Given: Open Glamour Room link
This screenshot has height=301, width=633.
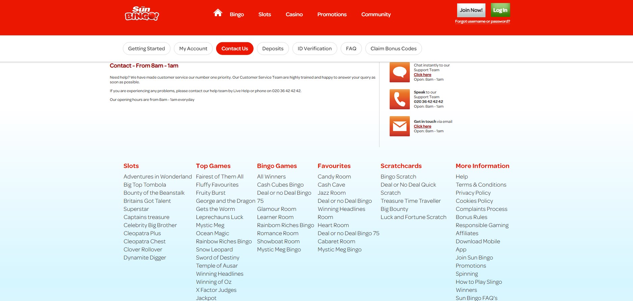Looking at the screenshot, I should (x=276, y=209).
